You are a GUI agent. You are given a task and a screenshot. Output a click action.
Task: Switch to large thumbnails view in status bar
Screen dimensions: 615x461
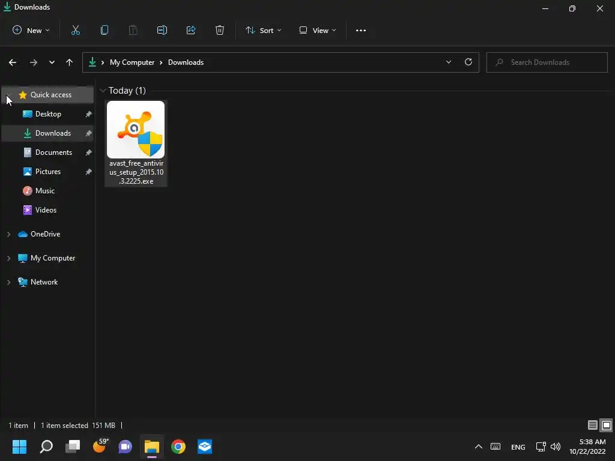[607, 425]
